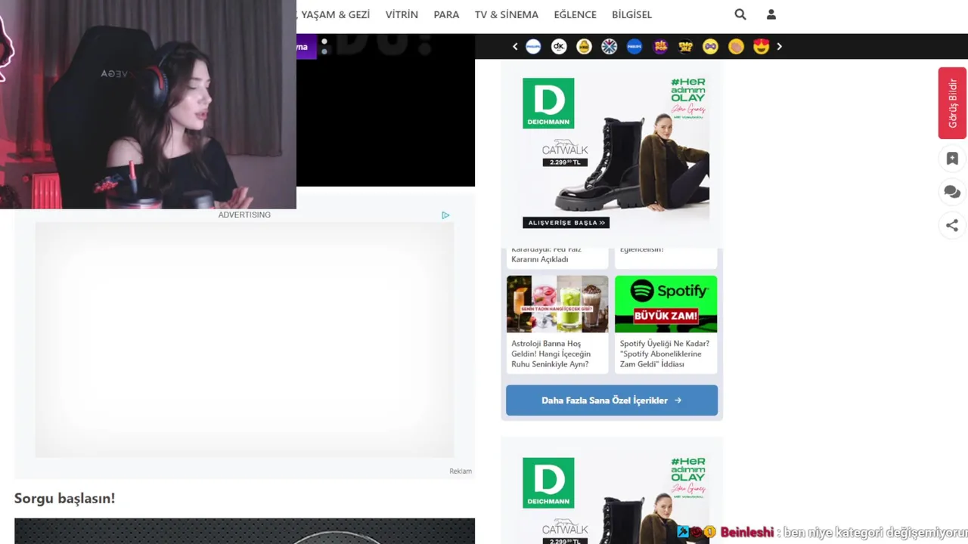Screen dimensions: 968x544
Task: Open the Yaşam & Gezi menu
Action: pyautogui.click(x=336, y=14)
